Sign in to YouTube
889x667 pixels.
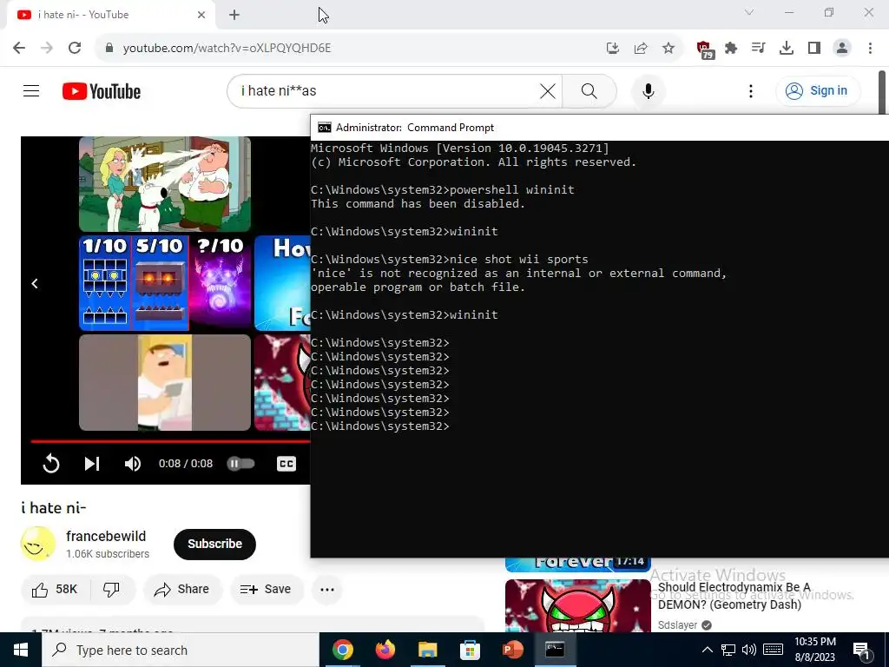click(818, 90)
